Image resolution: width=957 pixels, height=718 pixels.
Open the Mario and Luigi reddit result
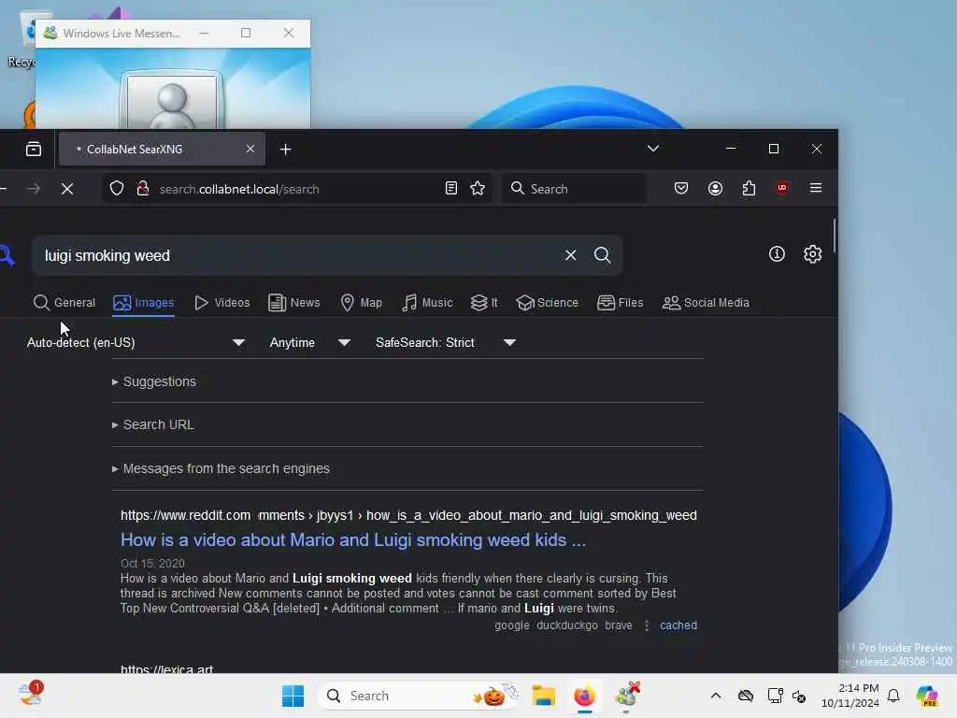[352, 539]
